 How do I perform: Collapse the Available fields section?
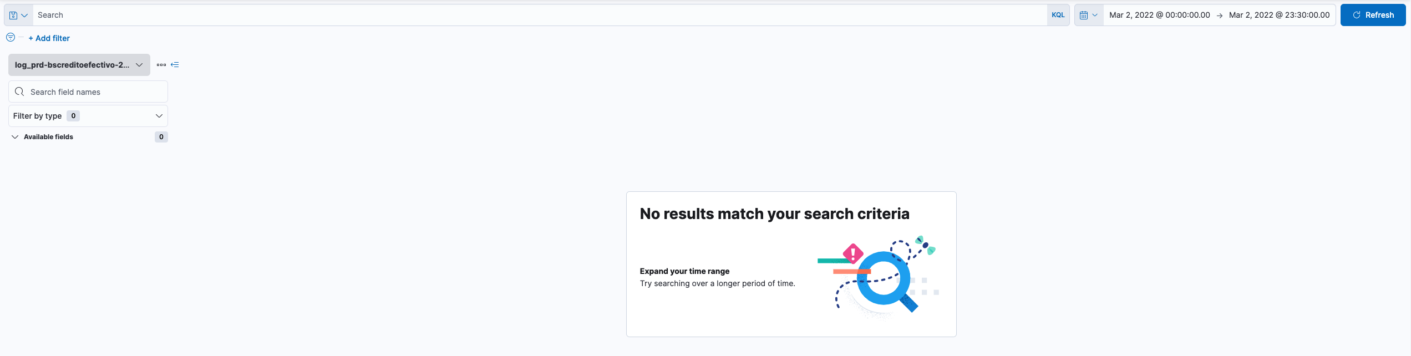click(x=15, y=137)
